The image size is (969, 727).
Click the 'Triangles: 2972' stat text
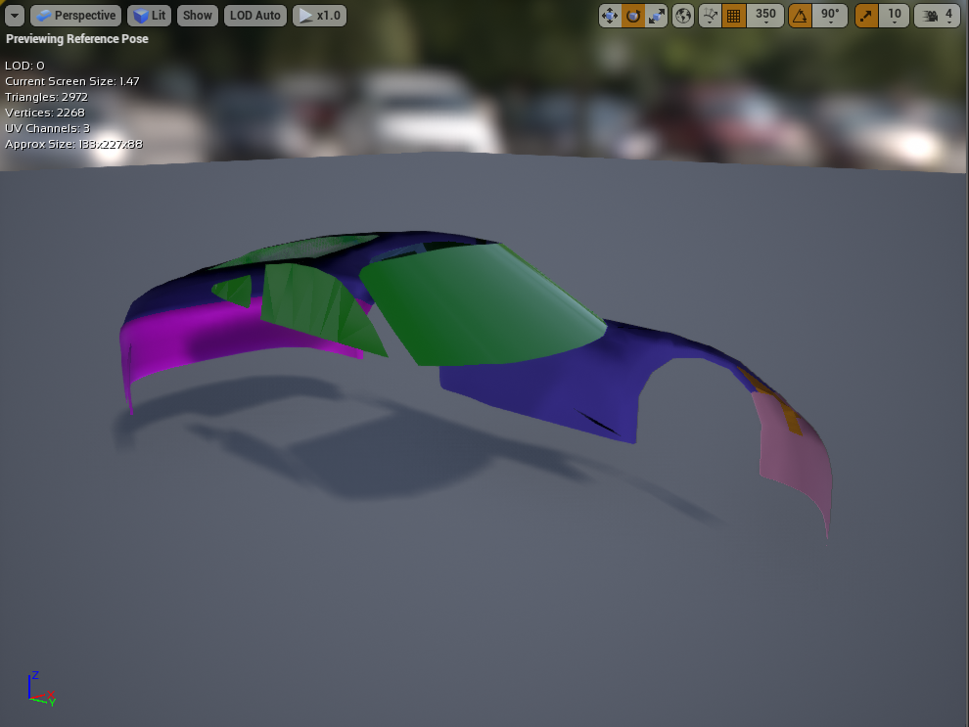pos(46,97)
